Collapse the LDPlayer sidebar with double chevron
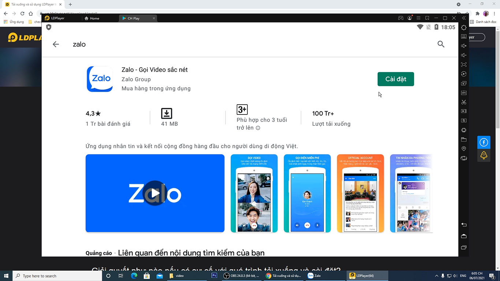The width and height of the screenshot is (500, 281). (464, 18)
